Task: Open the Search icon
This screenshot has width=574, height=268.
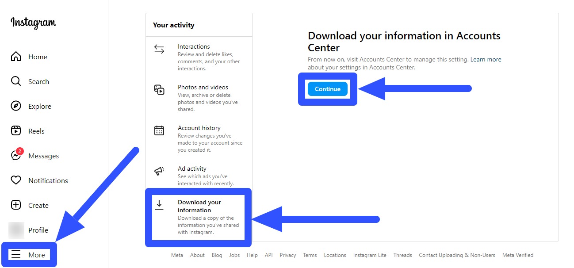Action: click(x=16, y=81)
